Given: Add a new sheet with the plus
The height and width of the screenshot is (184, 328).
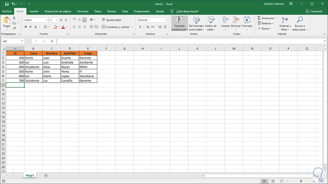Looking at the screenshot, I should [x=46, y=175].
